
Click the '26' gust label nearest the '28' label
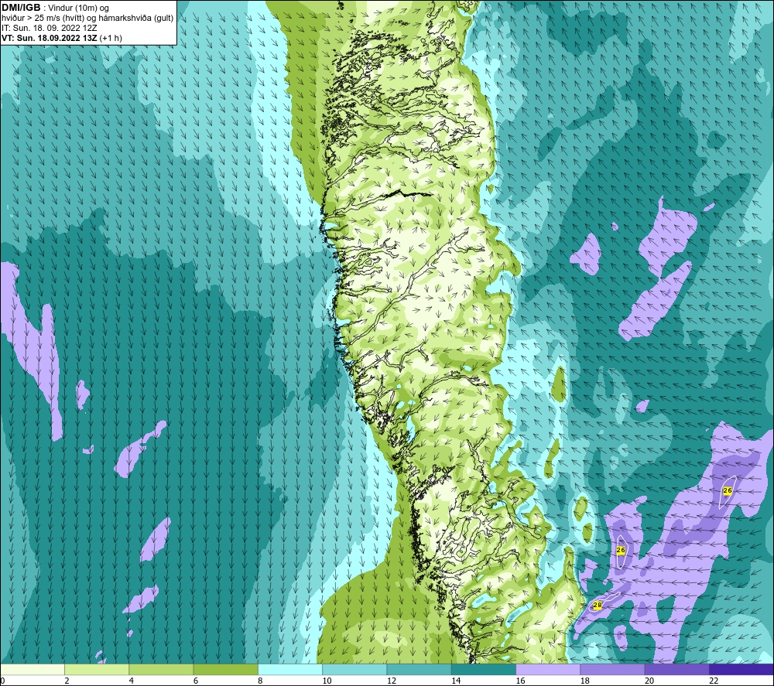pyautogui.click(x=621, y=550)
